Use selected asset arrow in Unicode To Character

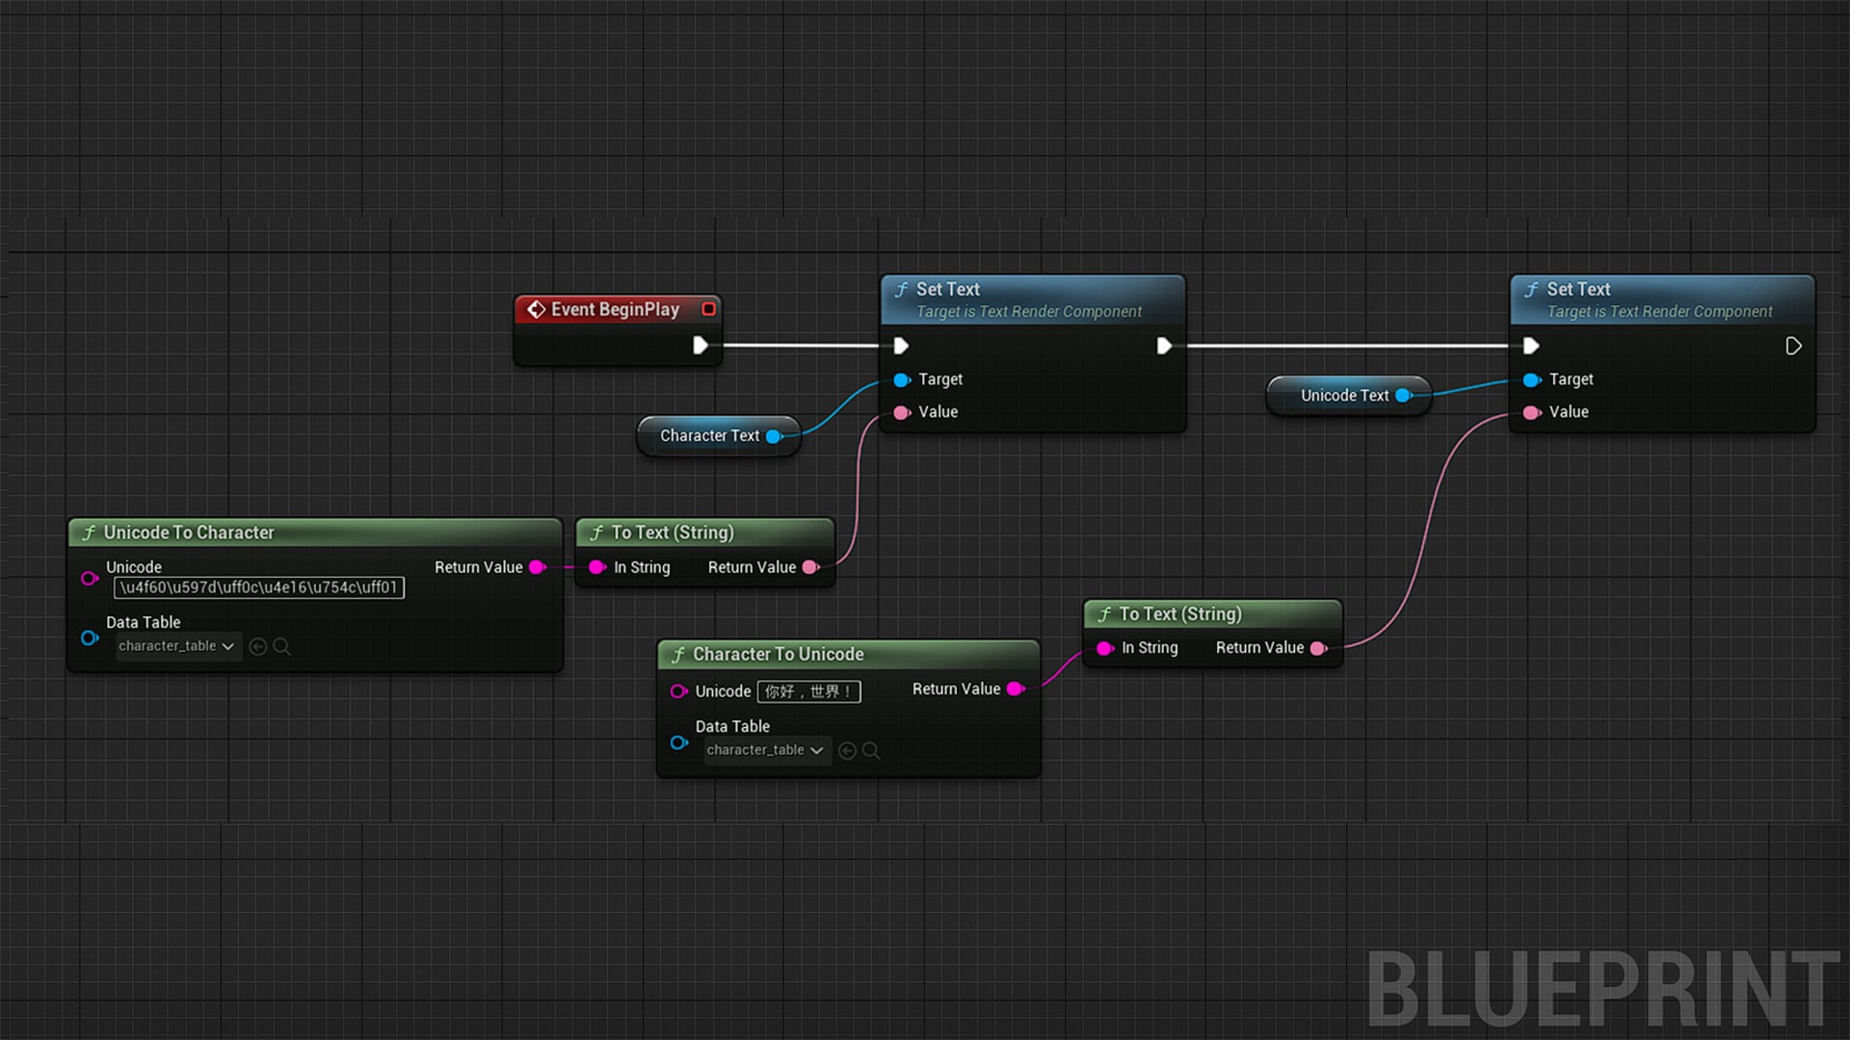[258, 647]
